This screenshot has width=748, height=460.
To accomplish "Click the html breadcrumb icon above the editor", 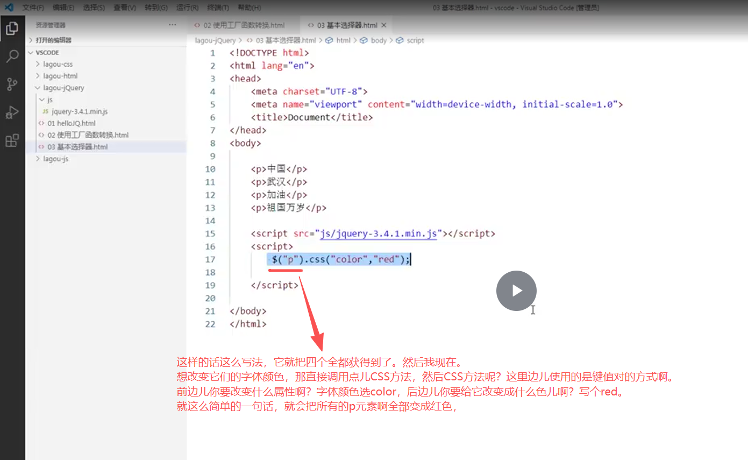I will point(330,40).
